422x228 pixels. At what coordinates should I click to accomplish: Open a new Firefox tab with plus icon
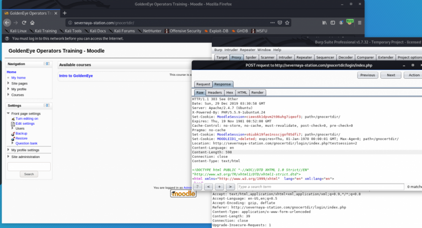(65, 13)
